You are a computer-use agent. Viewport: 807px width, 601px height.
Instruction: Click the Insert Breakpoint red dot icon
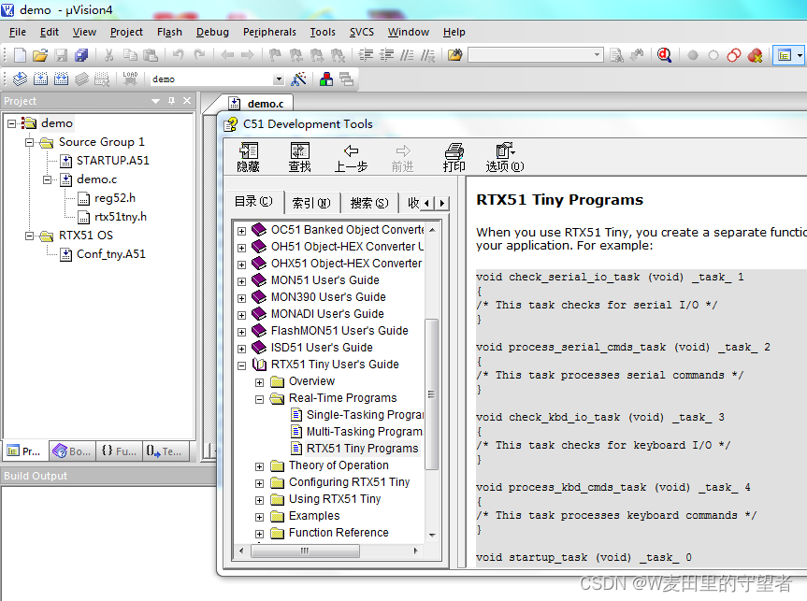(693, 55)
